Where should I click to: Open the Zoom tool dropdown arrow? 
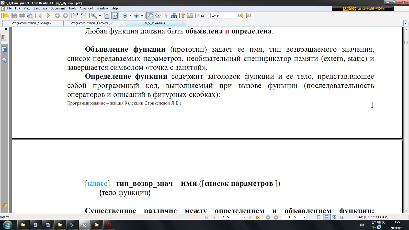100,16
